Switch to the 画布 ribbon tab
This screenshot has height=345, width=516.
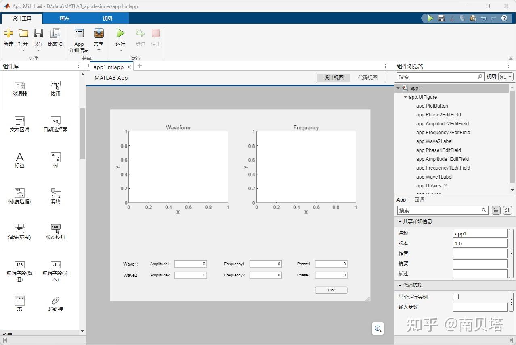(x=65, y=18)
